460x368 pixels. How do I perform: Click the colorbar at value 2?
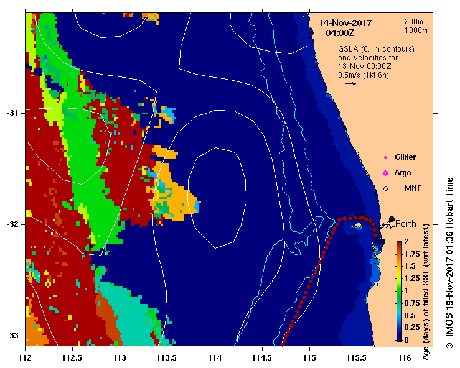398,242
